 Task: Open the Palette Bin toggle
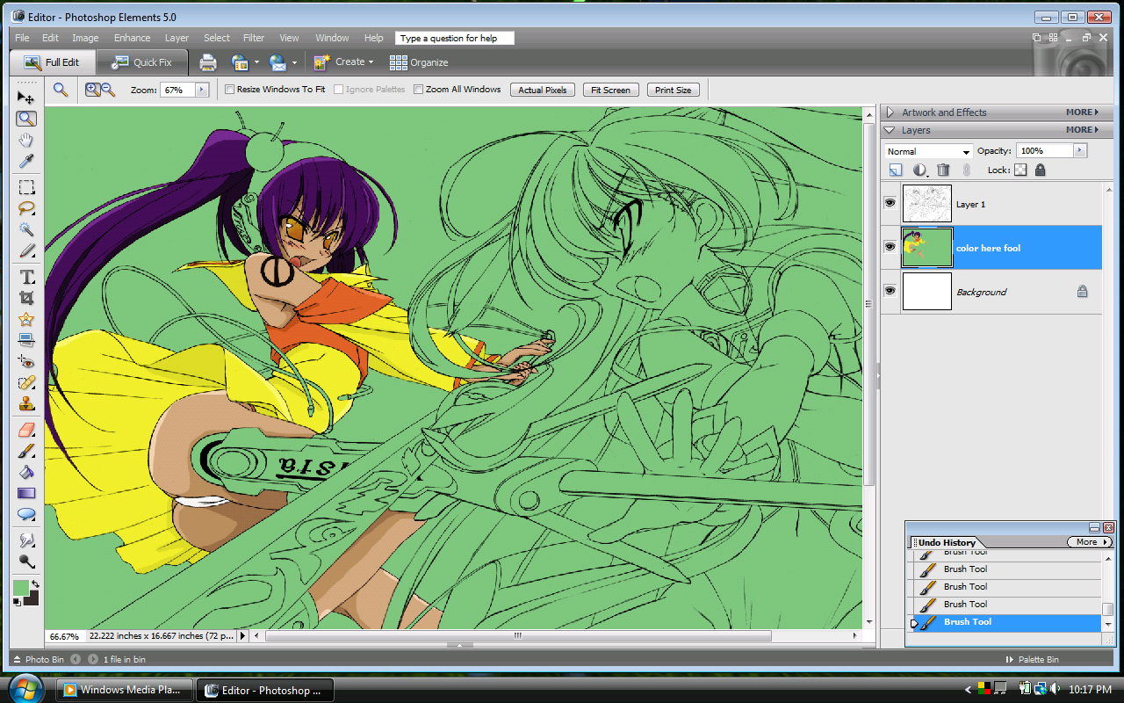point(1032,659)
